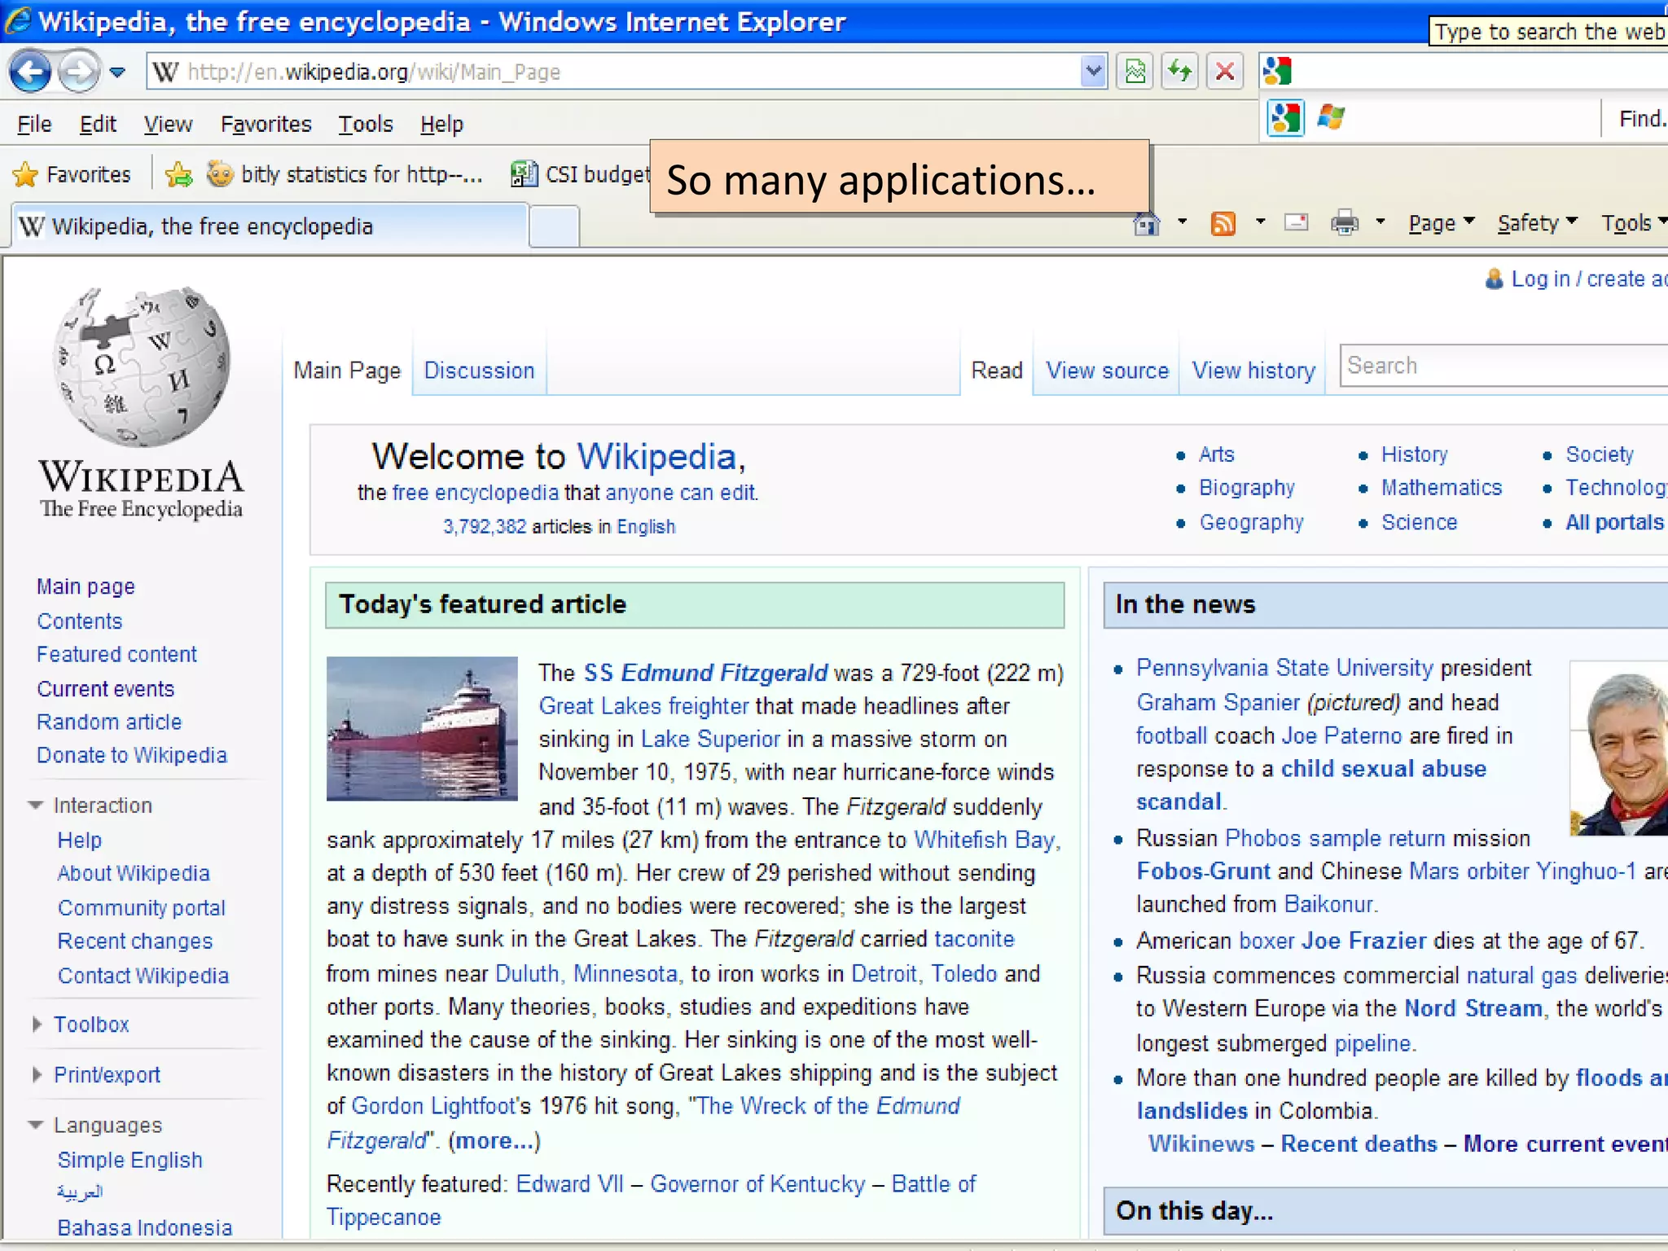Open the Page command bar menu
1668x1251 pixels.
1442,223
